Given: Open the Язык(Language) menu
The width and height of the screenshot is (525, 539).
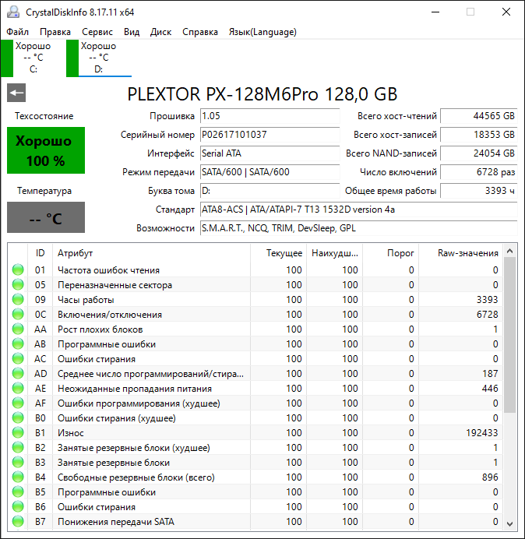Looking at the screenshot, I should (x=262, y=32).
